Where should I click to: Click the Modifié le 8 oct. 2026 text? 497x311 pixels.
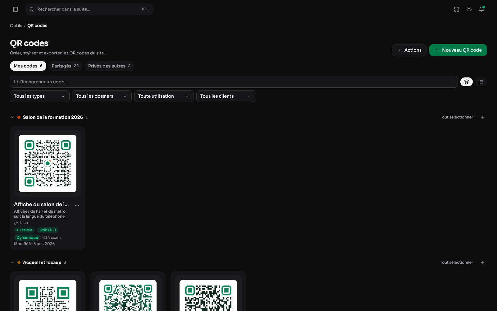pyautogui.click(x=34, y=244)
